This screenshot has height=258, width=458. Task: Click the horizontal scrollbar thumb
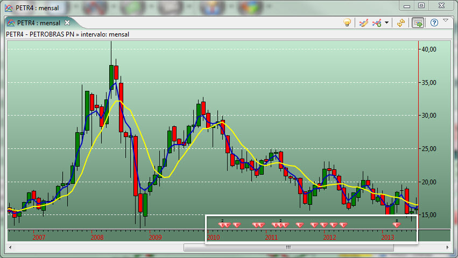point(288,247)
